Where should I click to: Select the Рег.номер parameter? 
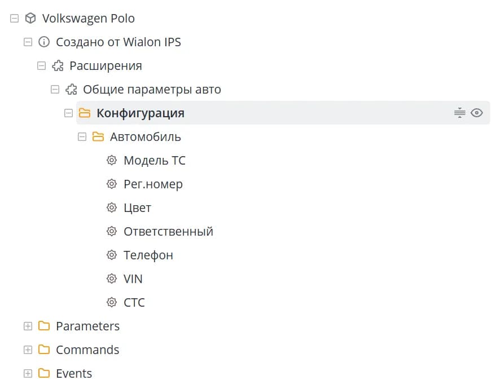[153, 184]
